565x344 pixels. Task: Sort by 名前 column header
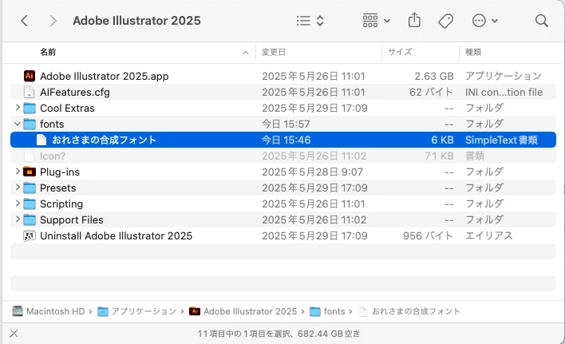click(x=48, y=52)
